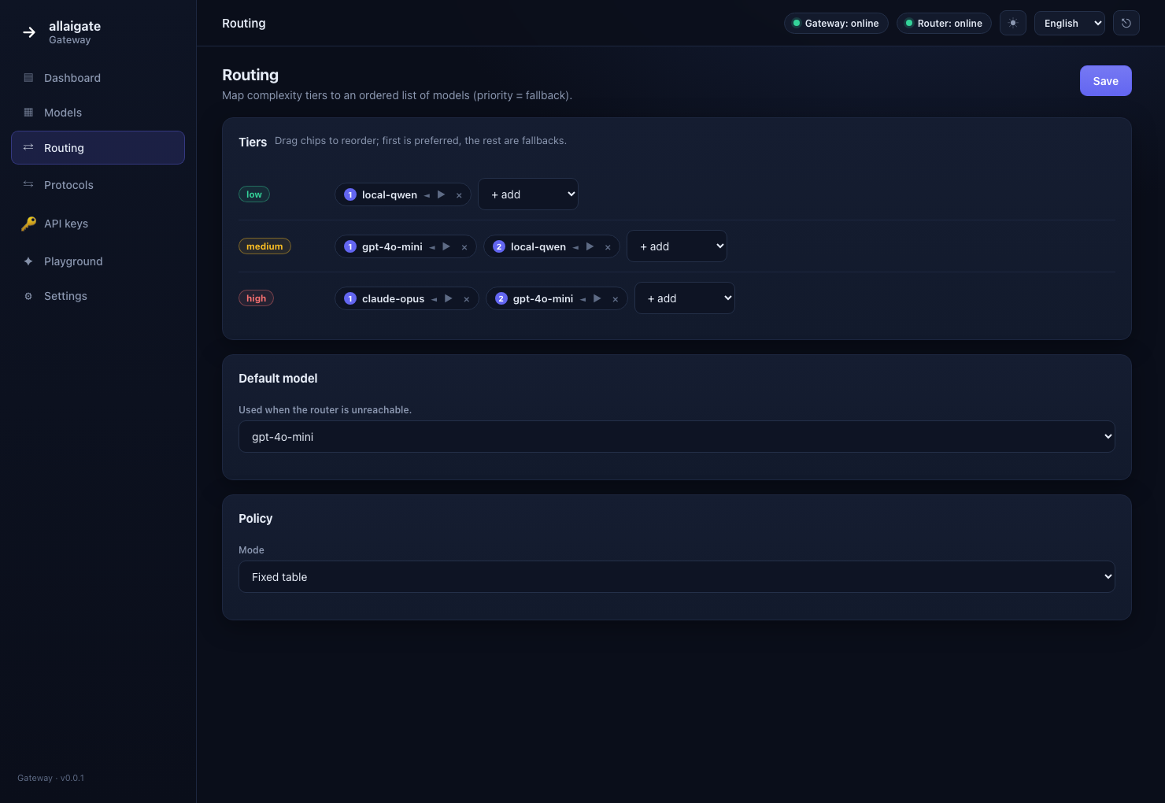Click claude-opus chip label
The image size is (1165, 803).
393,299
